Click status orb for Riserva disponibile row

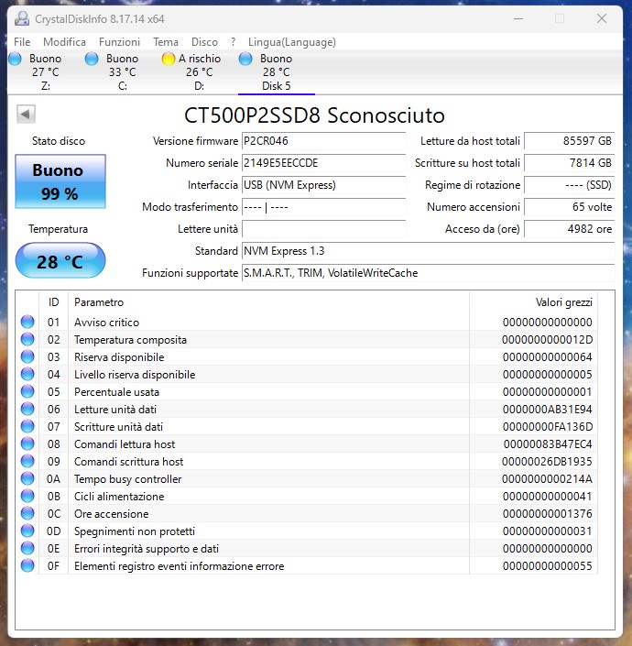(x=27, y=356)
